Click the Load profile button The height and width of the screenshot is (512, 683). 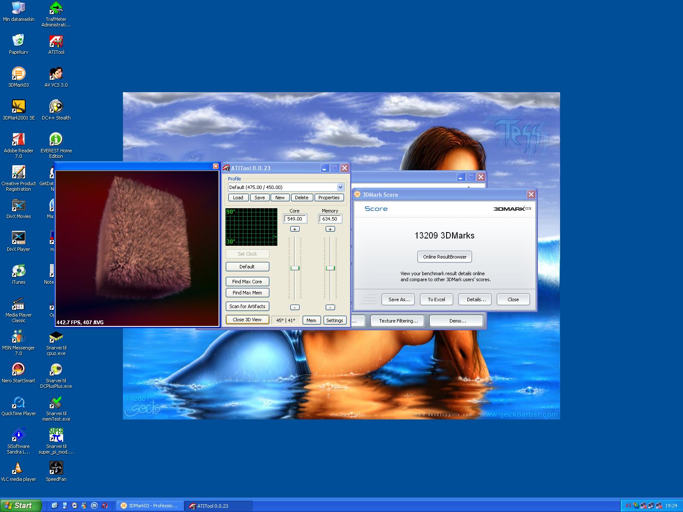click(x=238, y=198)
